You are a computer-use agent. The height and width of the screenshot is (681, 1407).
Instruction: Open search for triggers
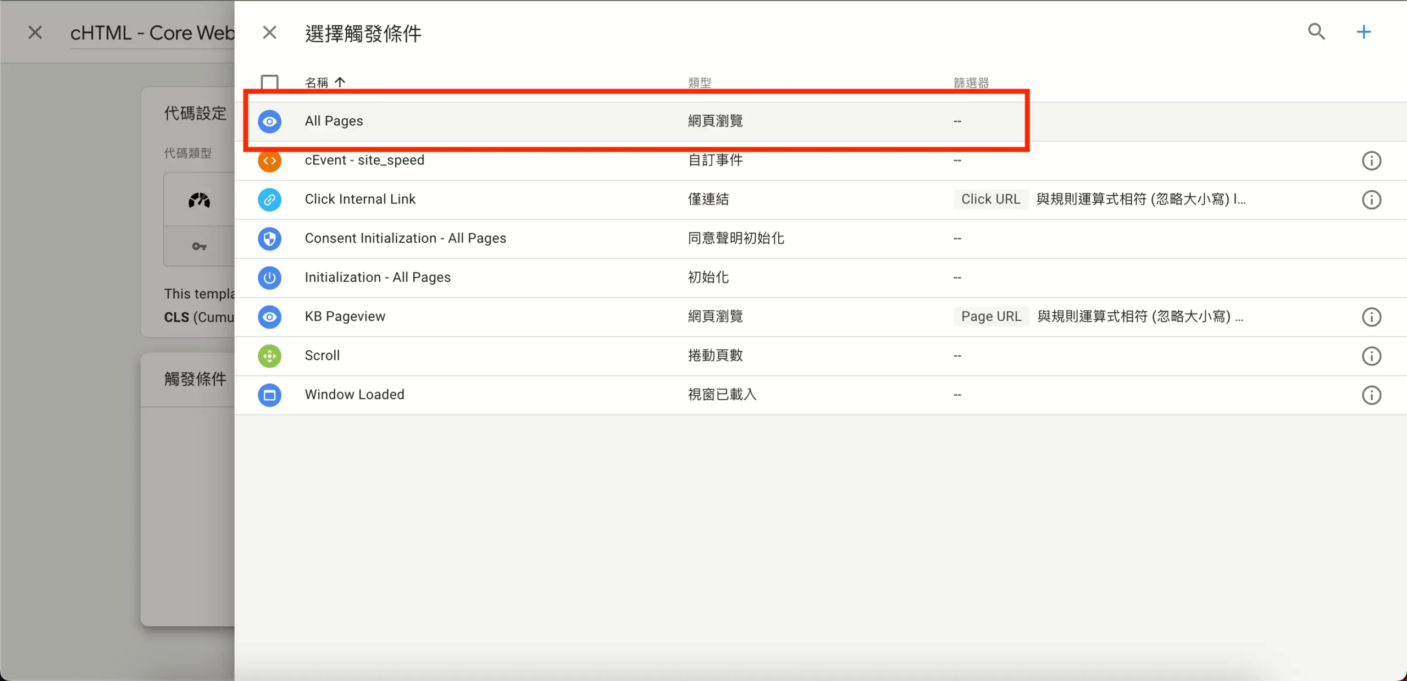(x=1316, y=32)
